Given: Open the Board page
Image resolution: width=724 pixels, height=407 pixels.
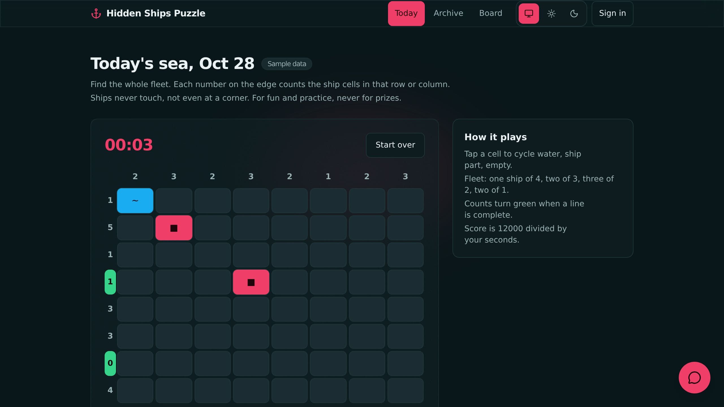Looking at the screenshot, I should (491, 13).
